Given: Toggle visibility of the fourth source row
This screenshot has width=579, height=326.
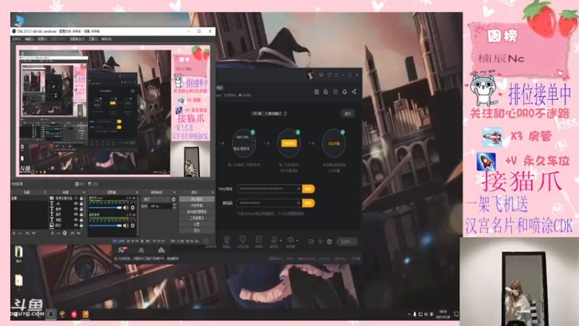Looking at the screenshot, I should click(x=76, y=214).
